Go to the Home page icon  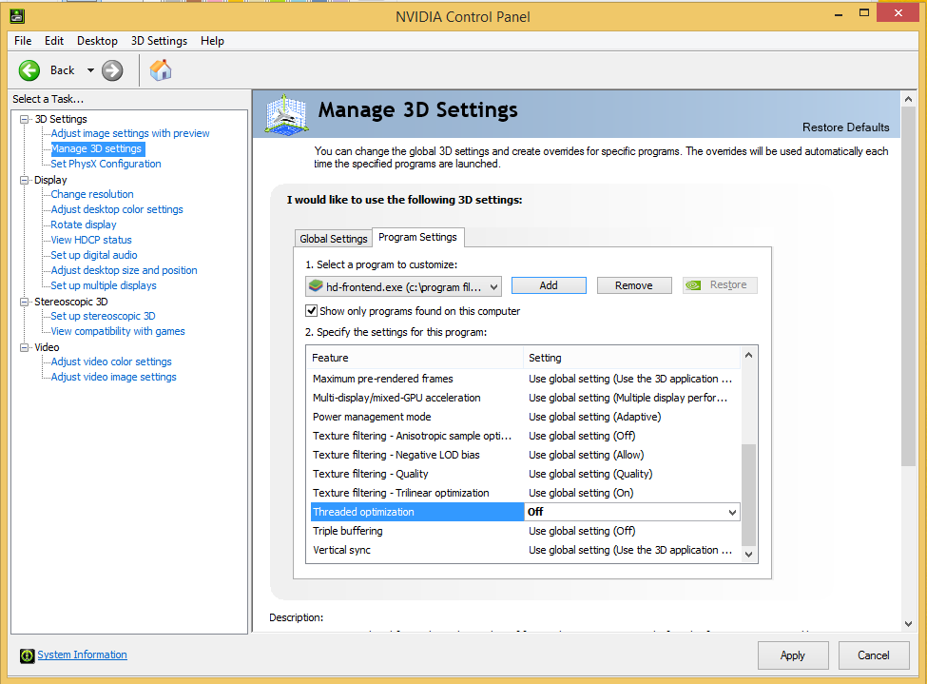point(161,69)
